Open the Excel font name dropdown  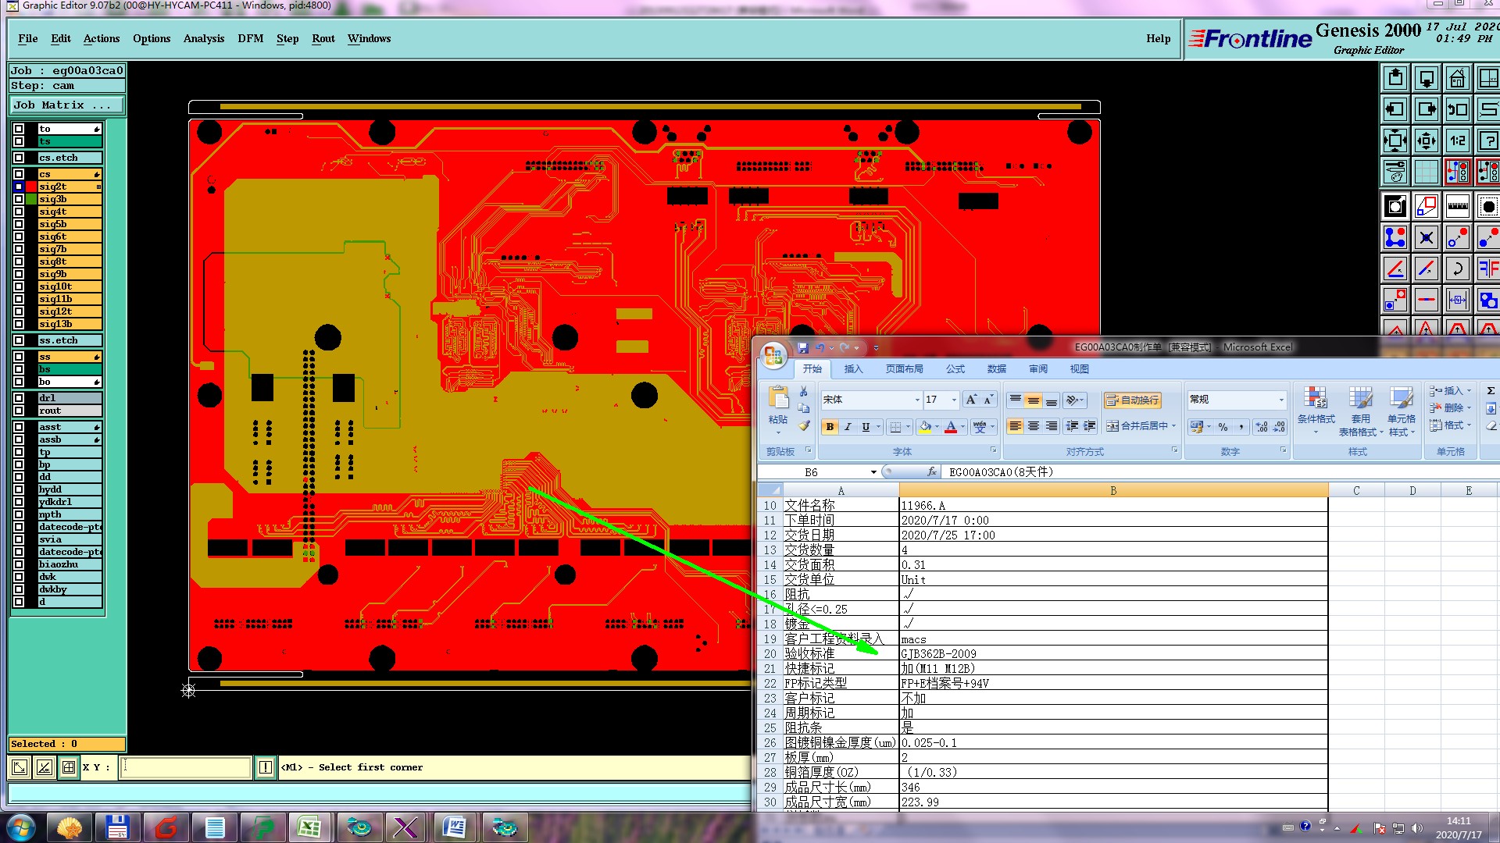click(916, 400)
